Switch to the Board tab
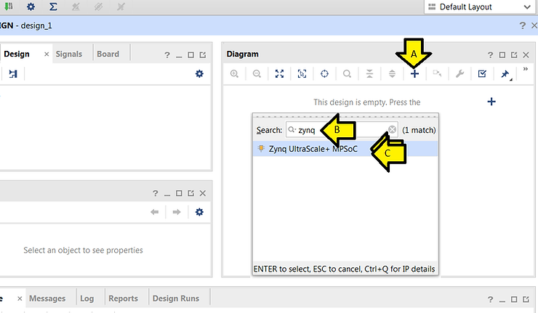Screen dimensions: 538x313 click(x=108, y=54)
